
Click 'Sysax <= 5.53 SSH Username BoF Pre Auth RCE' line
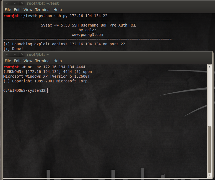[89, 25]
